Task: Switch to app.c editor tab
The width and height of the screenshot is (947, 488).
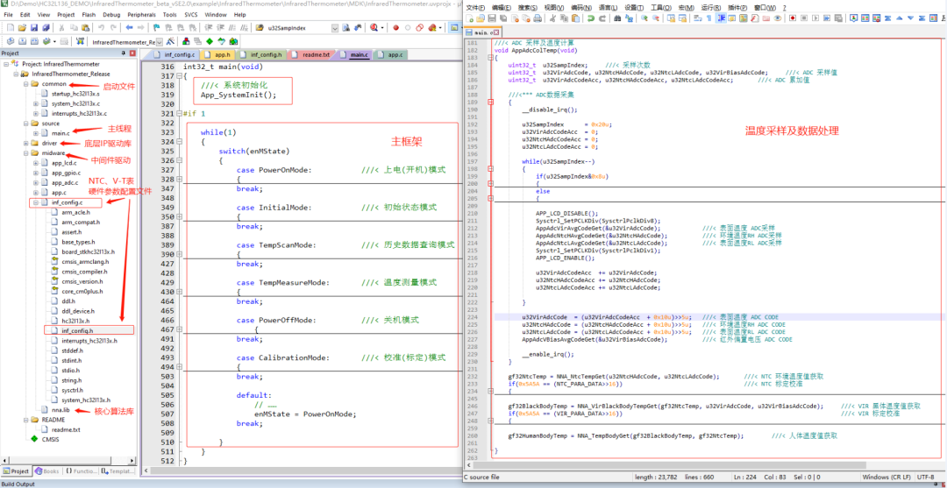Action: (391, 55)
